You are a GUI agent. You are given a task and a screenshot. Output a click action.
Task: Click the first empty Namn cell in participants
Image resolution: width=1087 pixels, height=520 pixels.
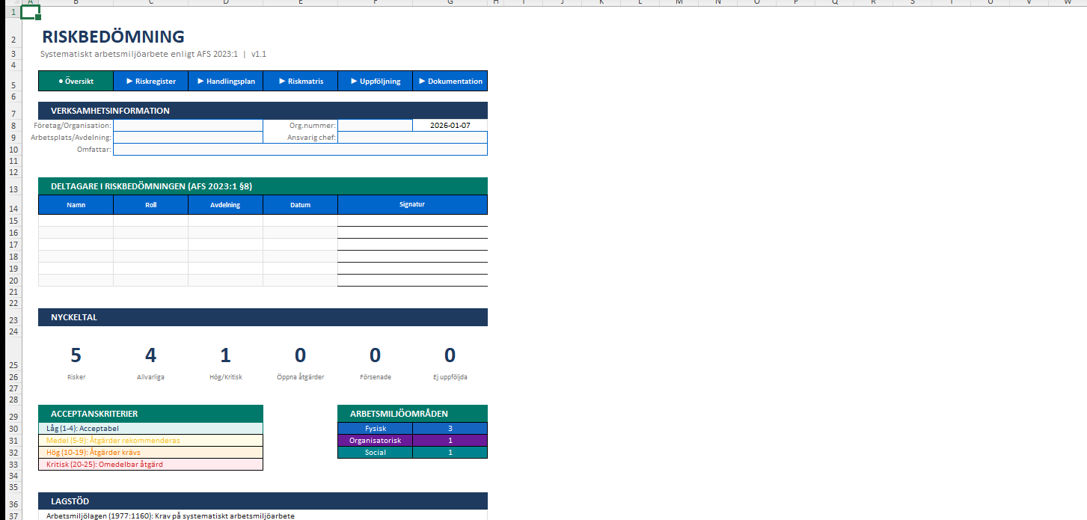[76, 221]
